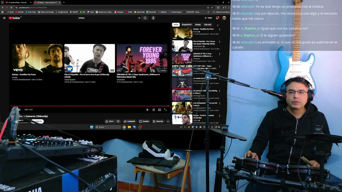Image resolution: width=342 pixels, height=192 pixels.
Task: Open the Windows Start button
Action: [92, 127]
